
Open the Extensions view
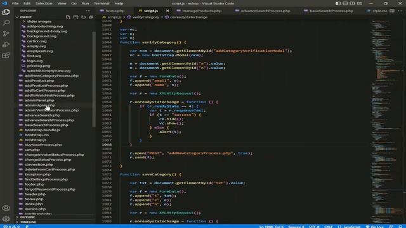[6, 55]
